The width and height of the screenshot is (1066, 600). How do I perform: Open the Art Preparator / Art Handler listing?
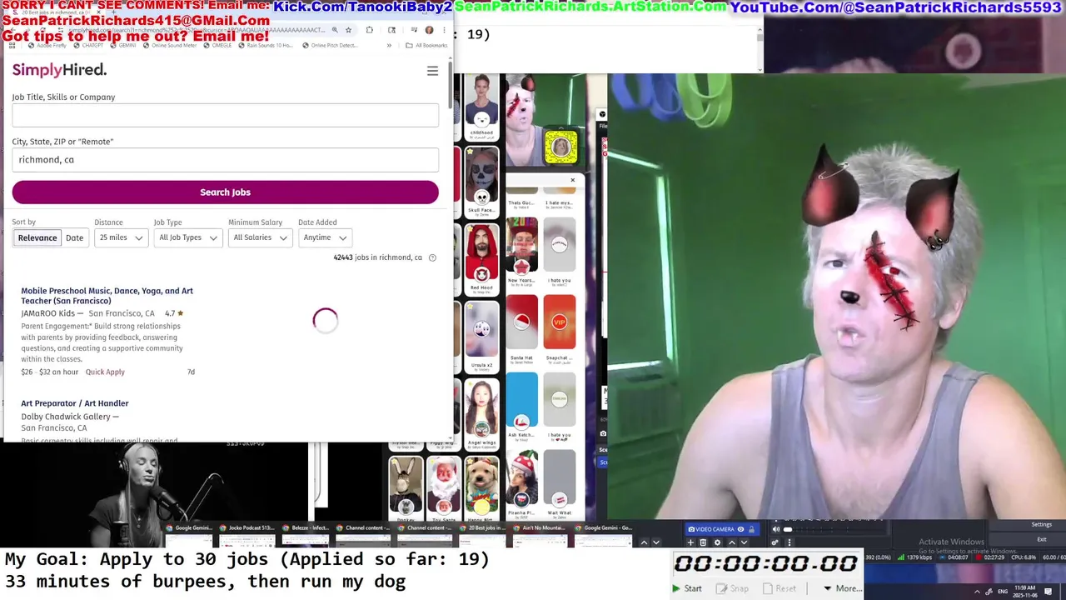tap(75, 403)
